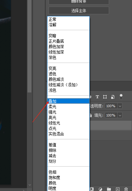Select 变亮 blend mode

click(x=69, y=68)
